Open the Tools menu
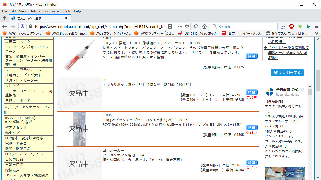The height and width of the screenshot is (180, 321). coord(66,11)
